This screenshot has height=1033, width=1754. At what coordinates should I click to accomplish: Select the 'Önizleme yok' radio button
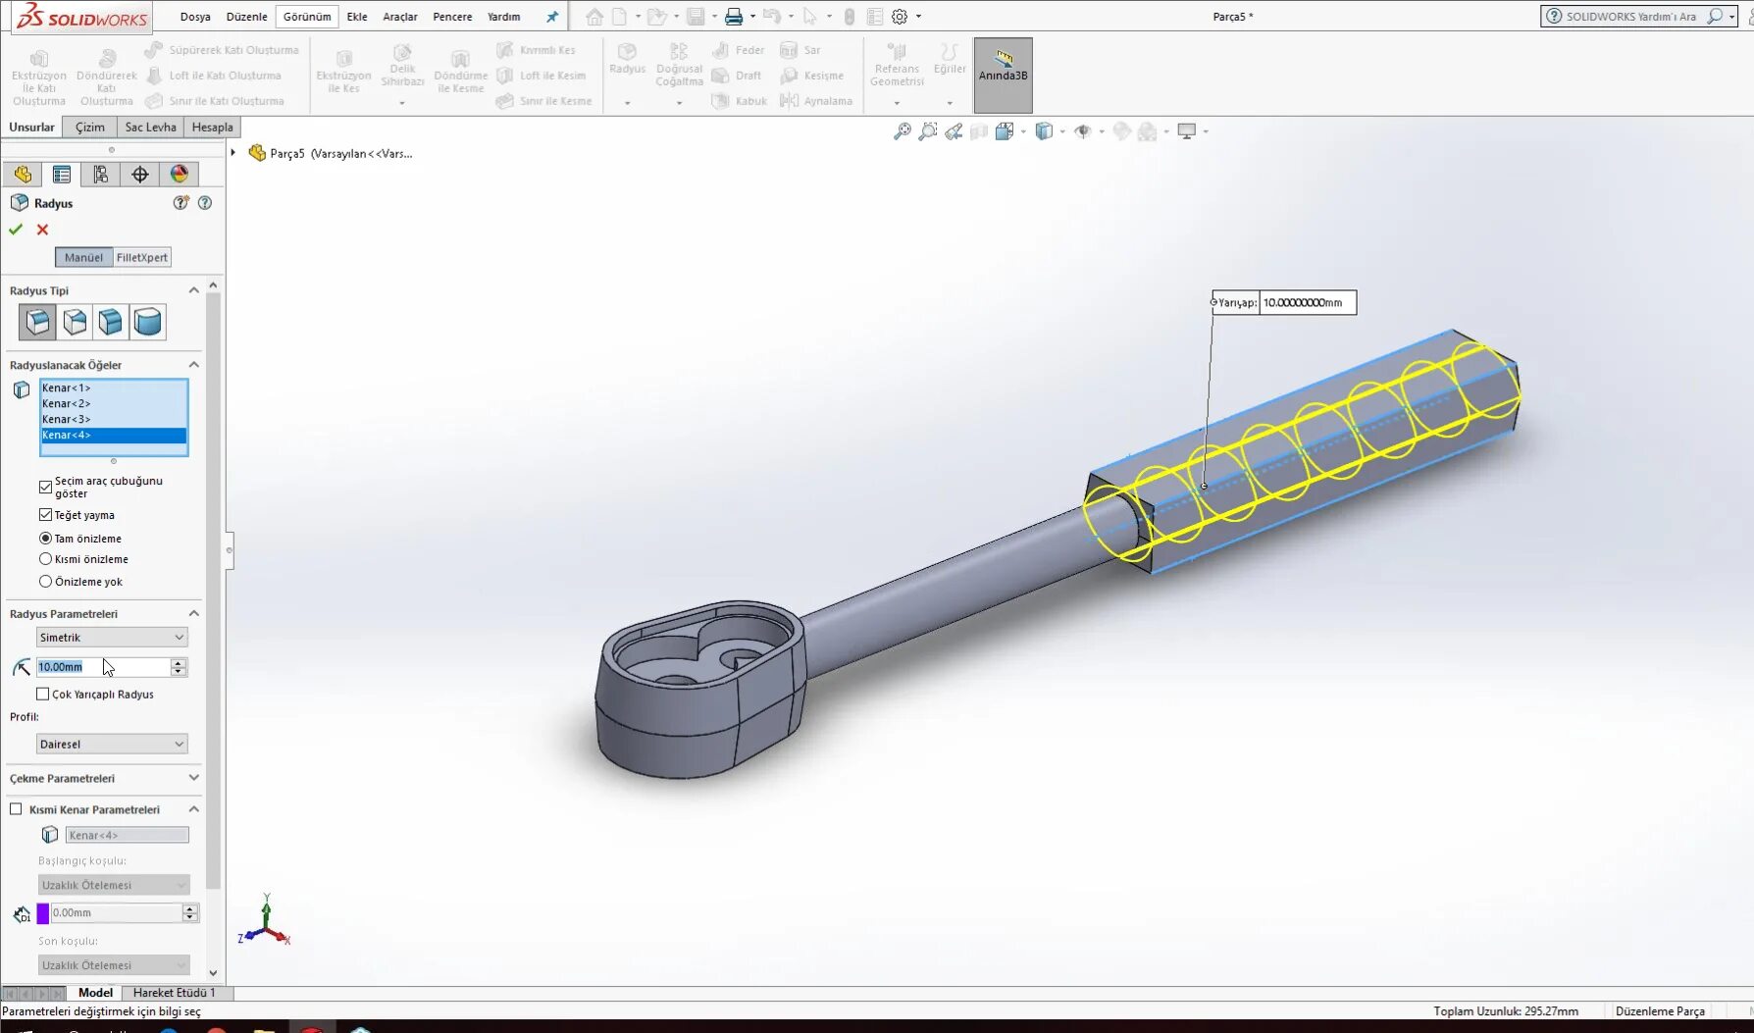tap(45, 582)
